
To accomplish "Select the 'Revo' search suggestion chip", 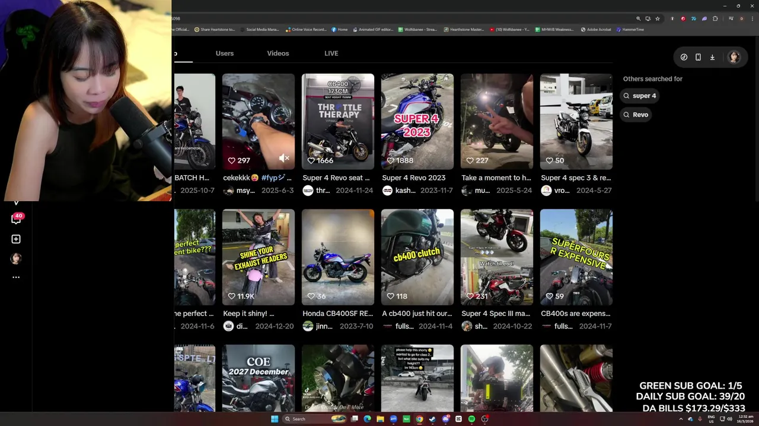I will 636,115.
